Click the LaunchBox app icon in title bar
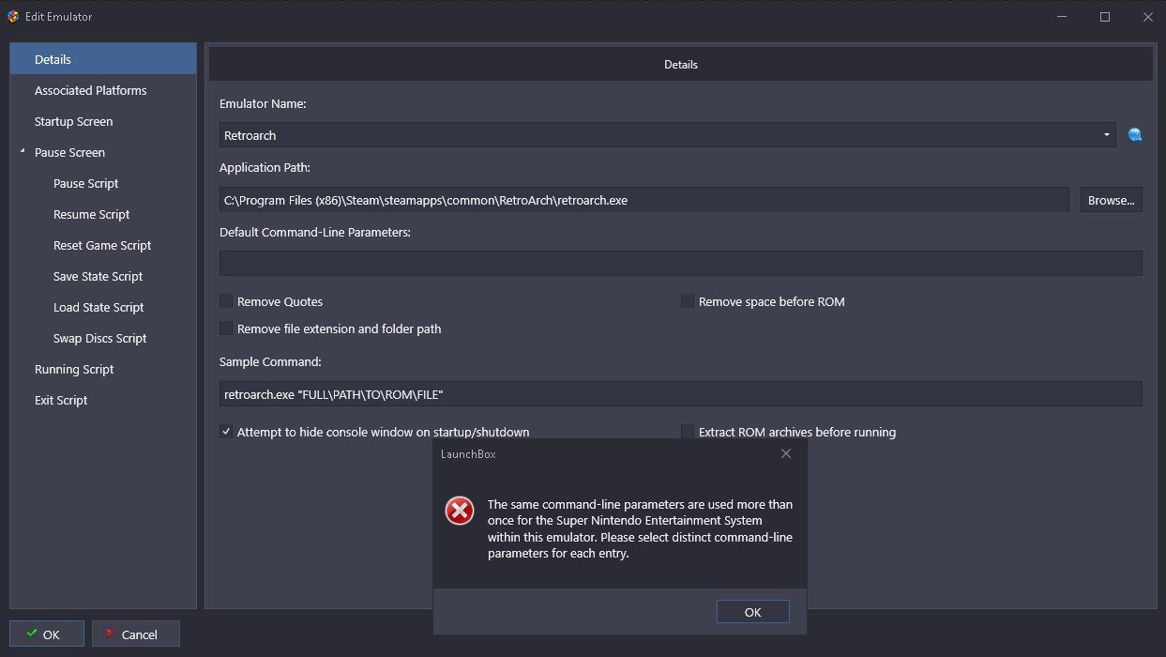 11,16
